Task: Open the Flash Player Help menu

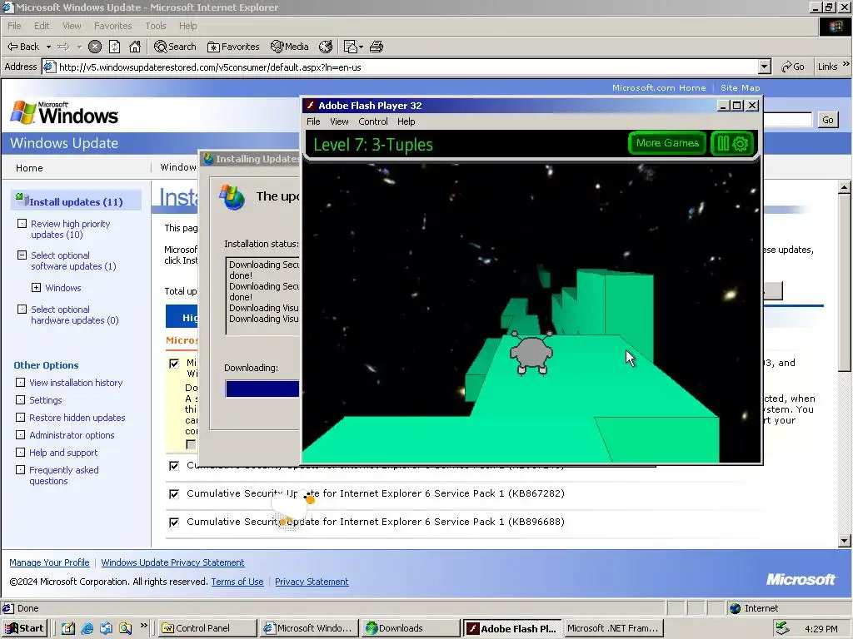Action: 406,121
